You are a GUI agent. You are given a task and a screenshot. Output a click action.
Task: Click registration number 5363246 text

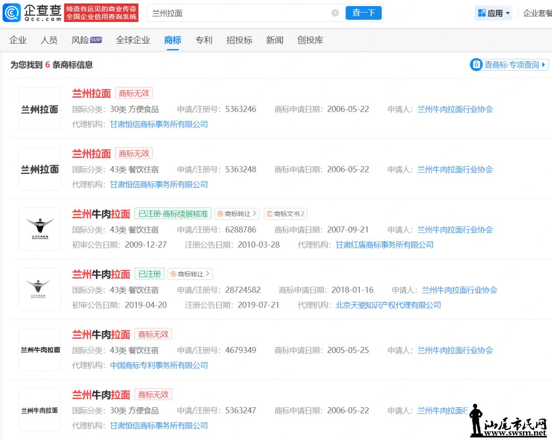[x=241, y=109]
